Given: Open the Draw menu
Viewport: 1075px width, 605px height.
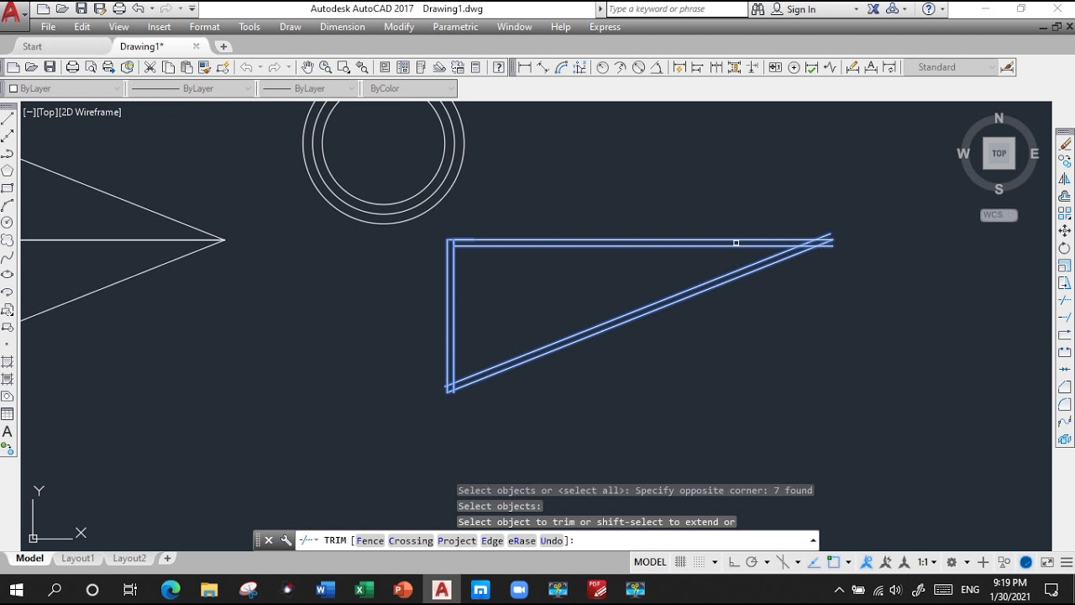Looking at the screenshot, I should point(291,27).
